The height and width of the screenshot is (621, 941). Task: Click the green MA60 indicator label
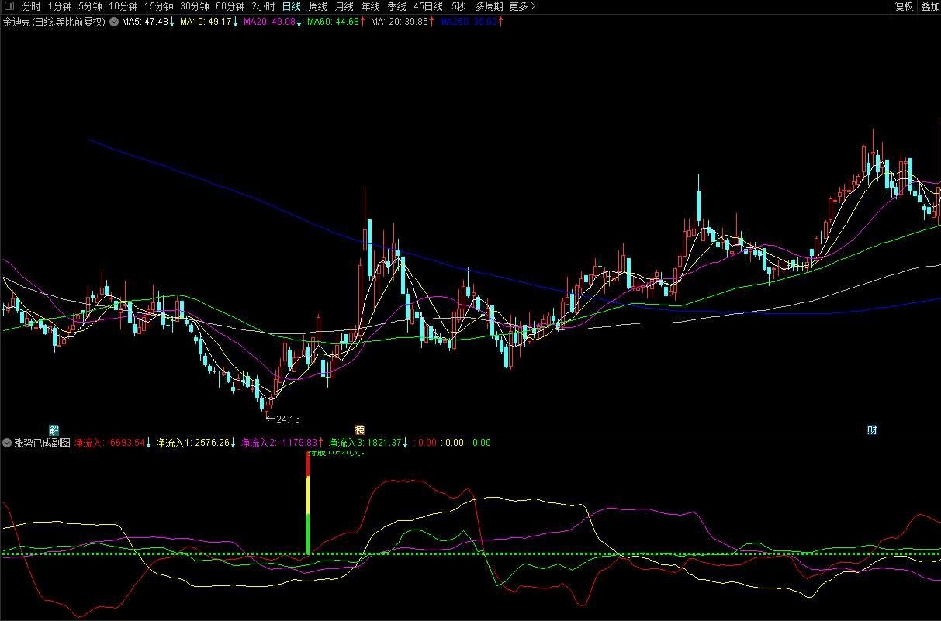333,22
